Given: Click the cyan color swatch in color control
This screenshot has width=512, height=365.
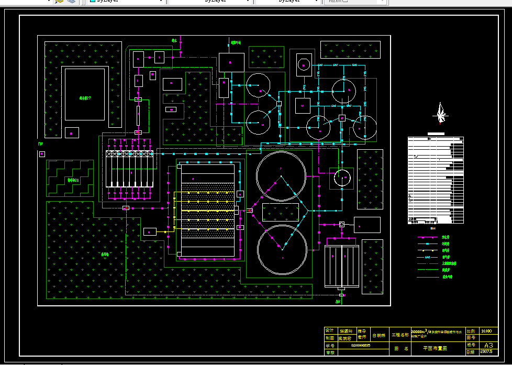Looking at the screenshot, I should [93, 1].
